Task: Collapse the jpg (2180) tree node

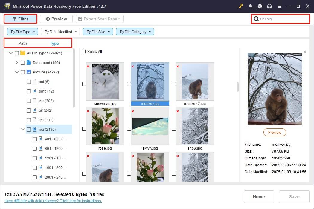Action: tap(23, 129)
